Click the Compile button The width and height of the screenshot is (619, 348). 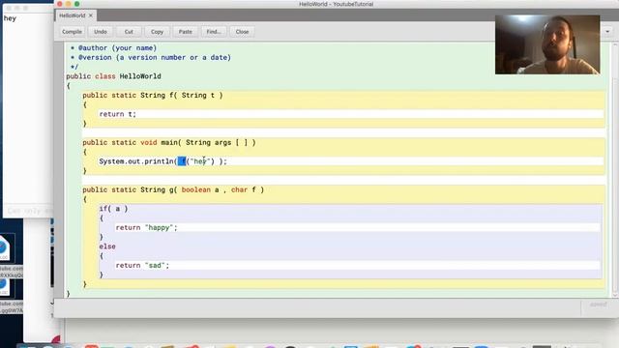(72, 32)
